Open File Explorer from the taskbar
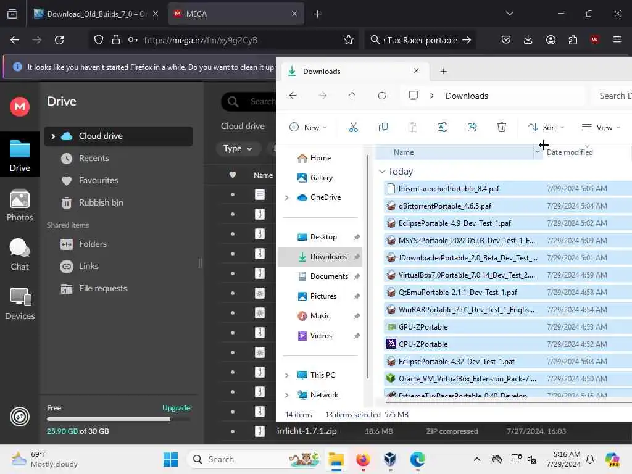The width and height of the screenshot is (632, 474). [x=336, y=459]
